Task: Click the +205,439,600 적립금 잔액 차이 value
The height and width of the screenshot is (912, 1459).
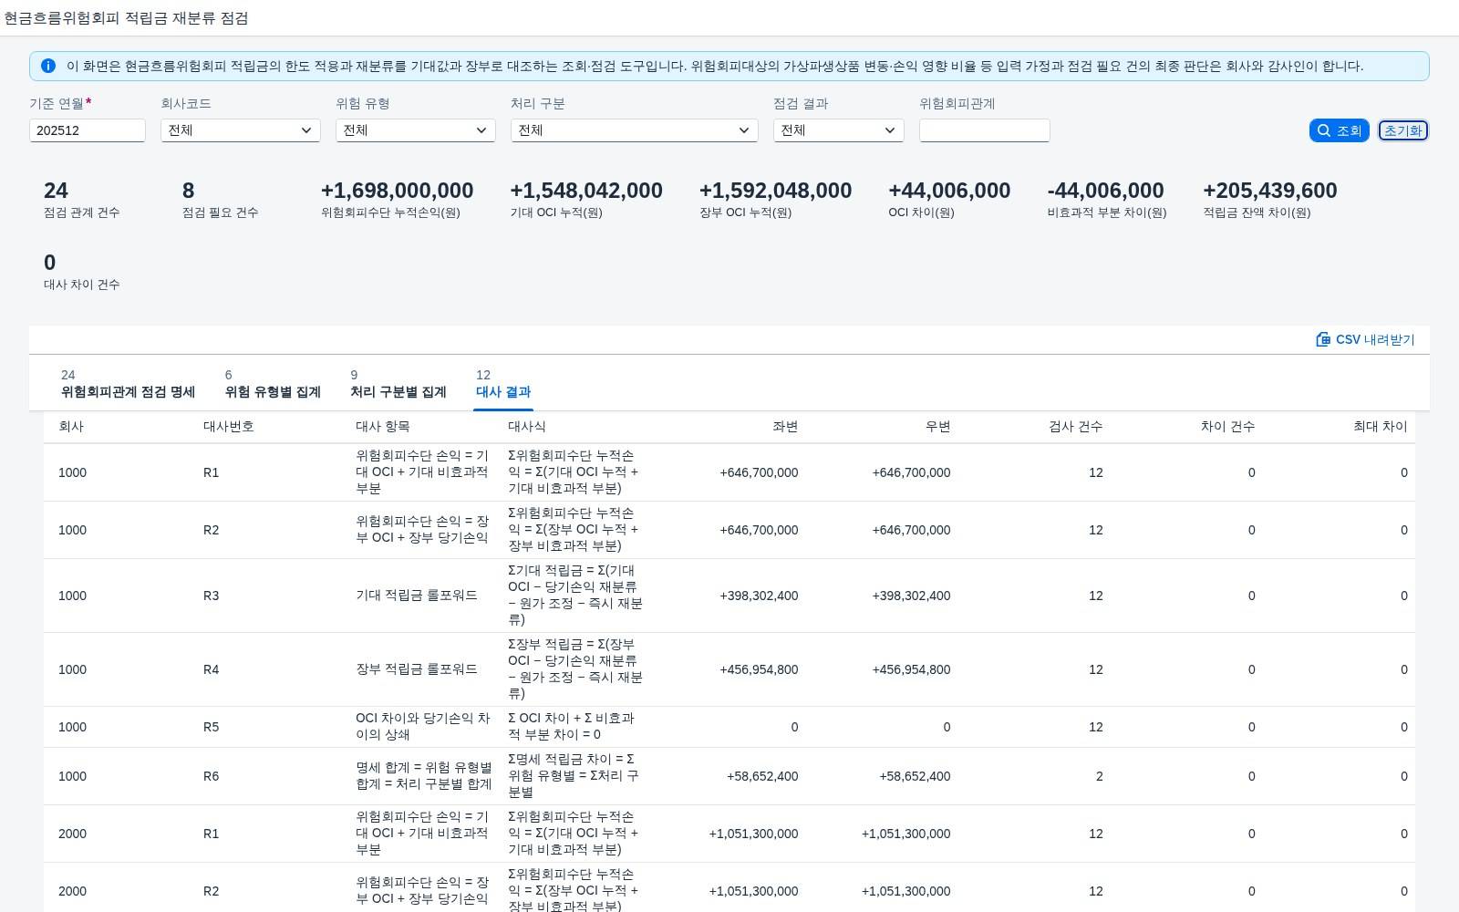Action: 1270,191
